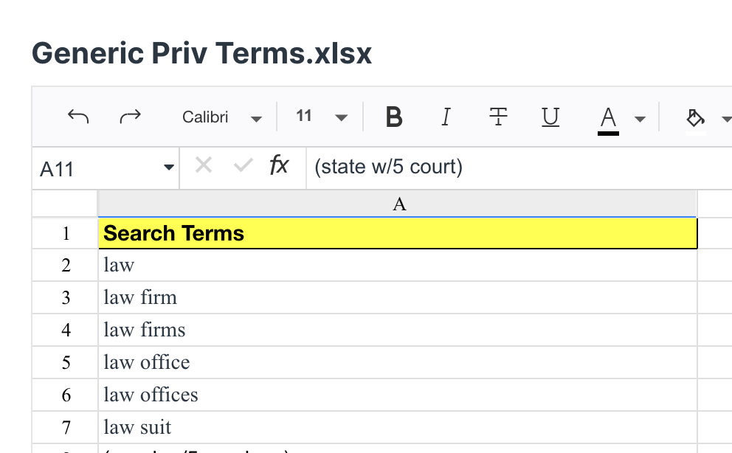
Task: Click the fx insert function icon
Action: (279, 165)
